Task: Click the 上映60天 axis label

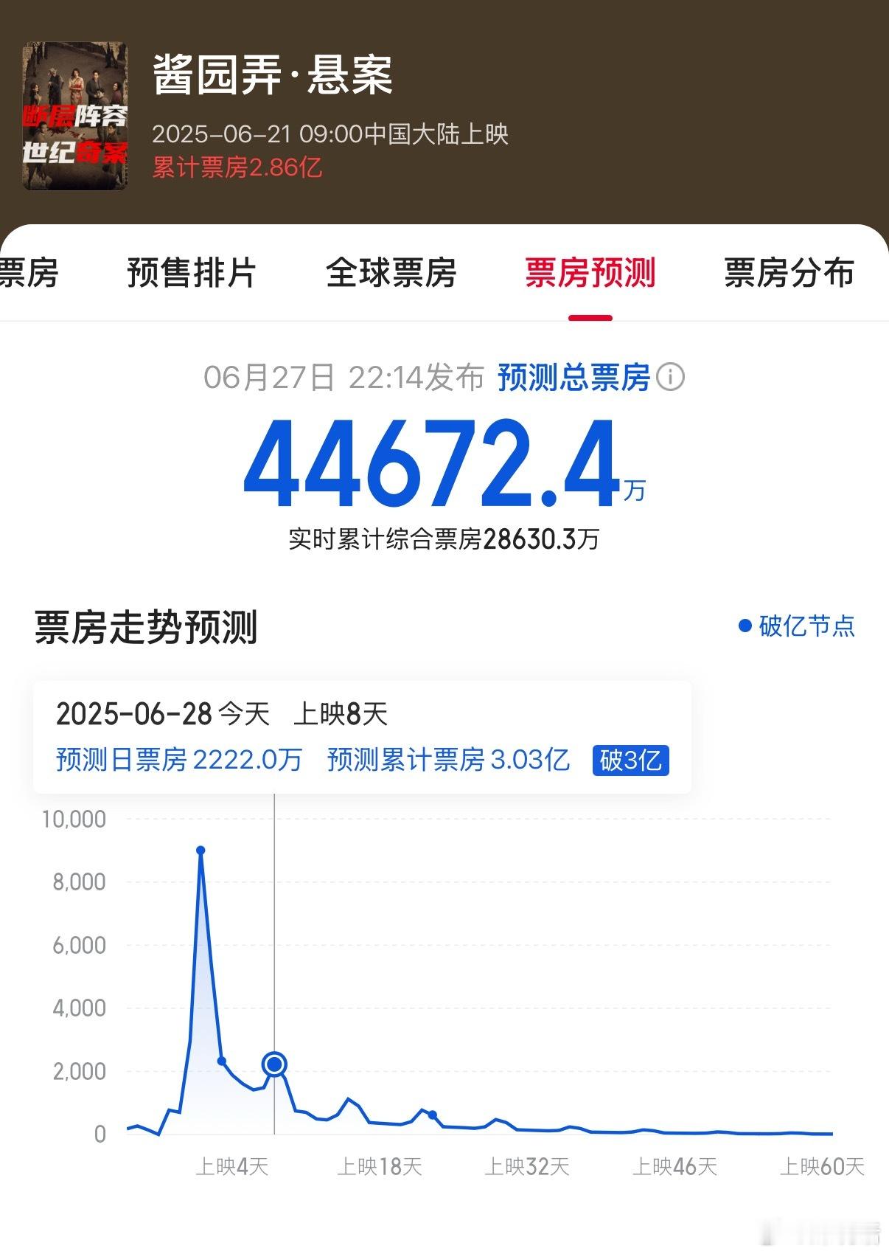Action: [x=822, y=1166]
